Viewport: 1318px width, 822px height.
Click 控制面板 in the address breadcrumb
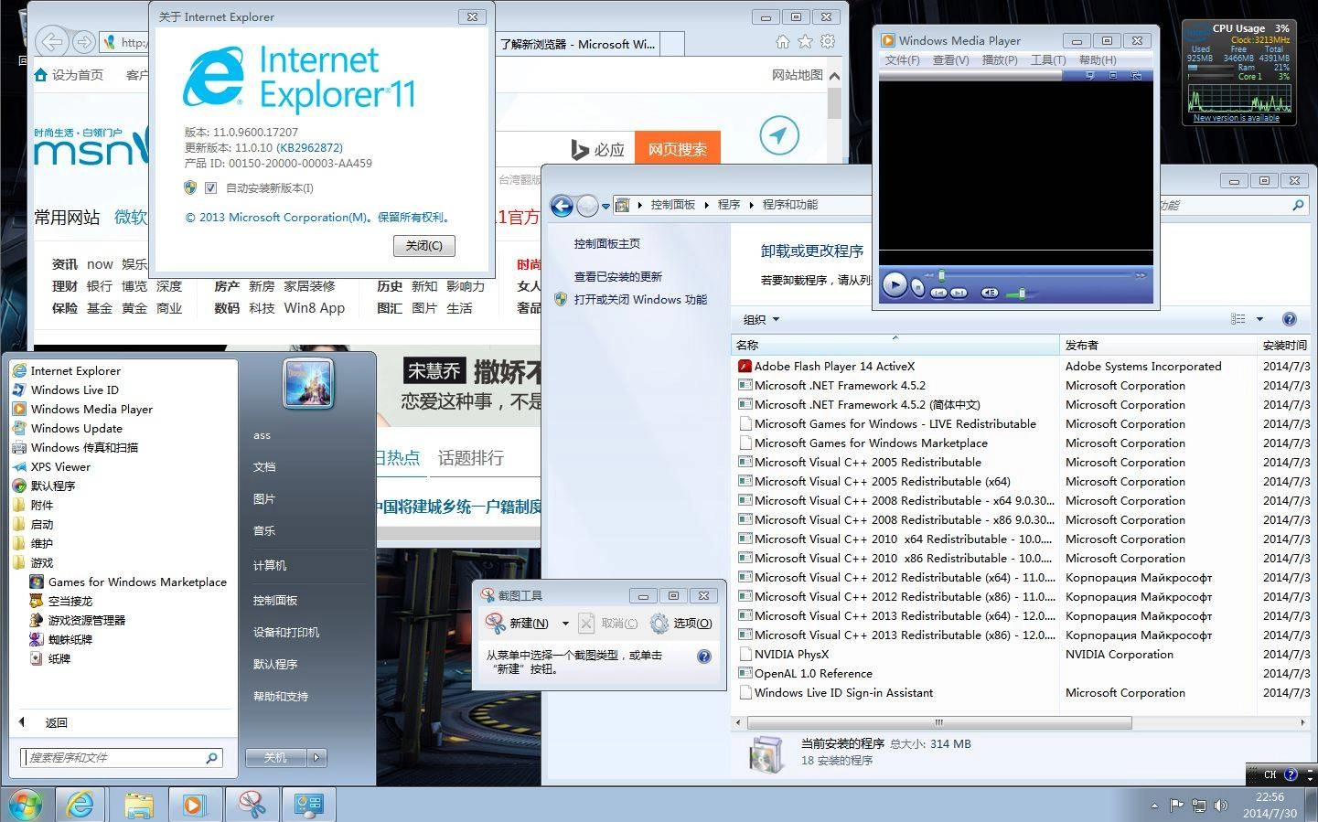point(673,205)
